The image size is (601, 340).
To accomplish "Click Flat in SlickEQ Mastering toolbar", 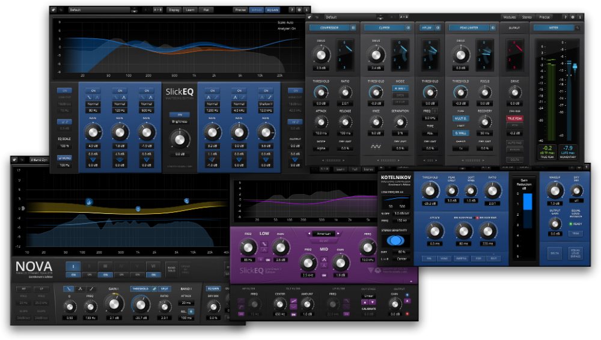I will (x=206, y=10).
